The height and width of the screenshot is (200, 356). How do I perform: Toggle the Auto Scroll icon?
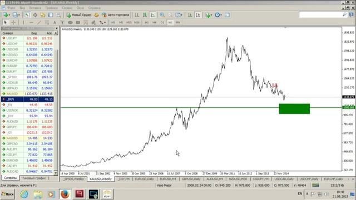(190, 15)
